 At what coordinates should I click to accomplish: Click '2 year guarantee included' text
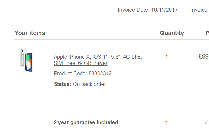tap(86, 122)
